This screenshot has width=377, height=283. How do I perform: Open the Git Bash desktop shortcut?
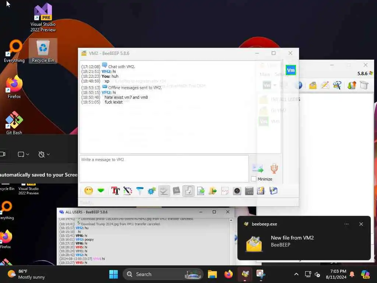14,123
